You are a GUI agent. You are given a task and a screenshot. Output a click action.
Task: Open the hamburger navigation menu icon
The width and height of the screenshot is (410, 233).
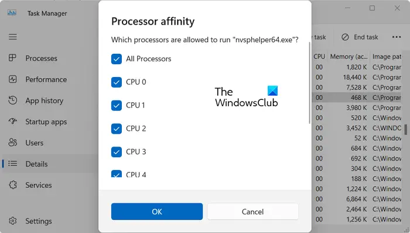[x=12, y=37]
